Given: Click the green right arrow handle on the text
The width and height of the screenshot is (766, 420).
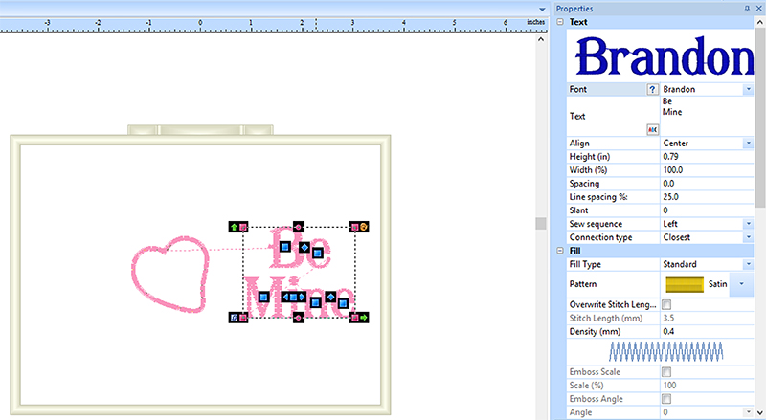Looking at the screenshot, I should [x=365, y=317].
